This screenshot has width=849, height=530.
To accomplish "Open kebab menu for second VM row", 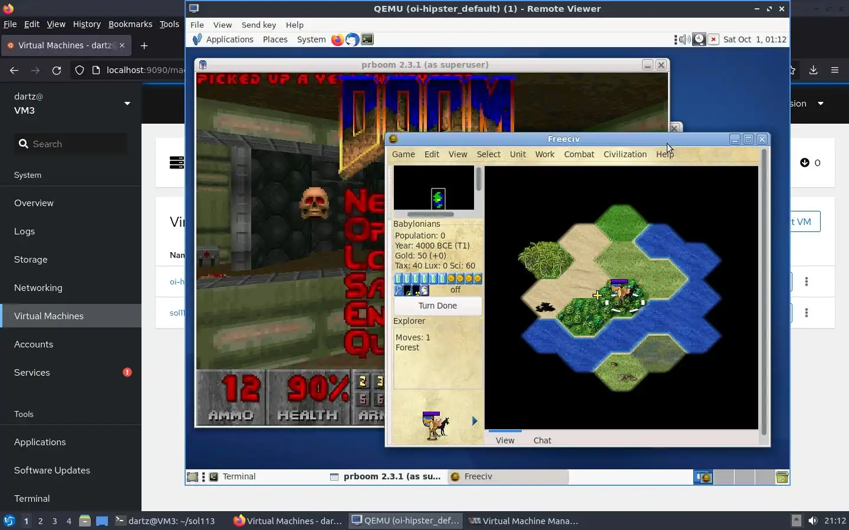I will [807, 313].
